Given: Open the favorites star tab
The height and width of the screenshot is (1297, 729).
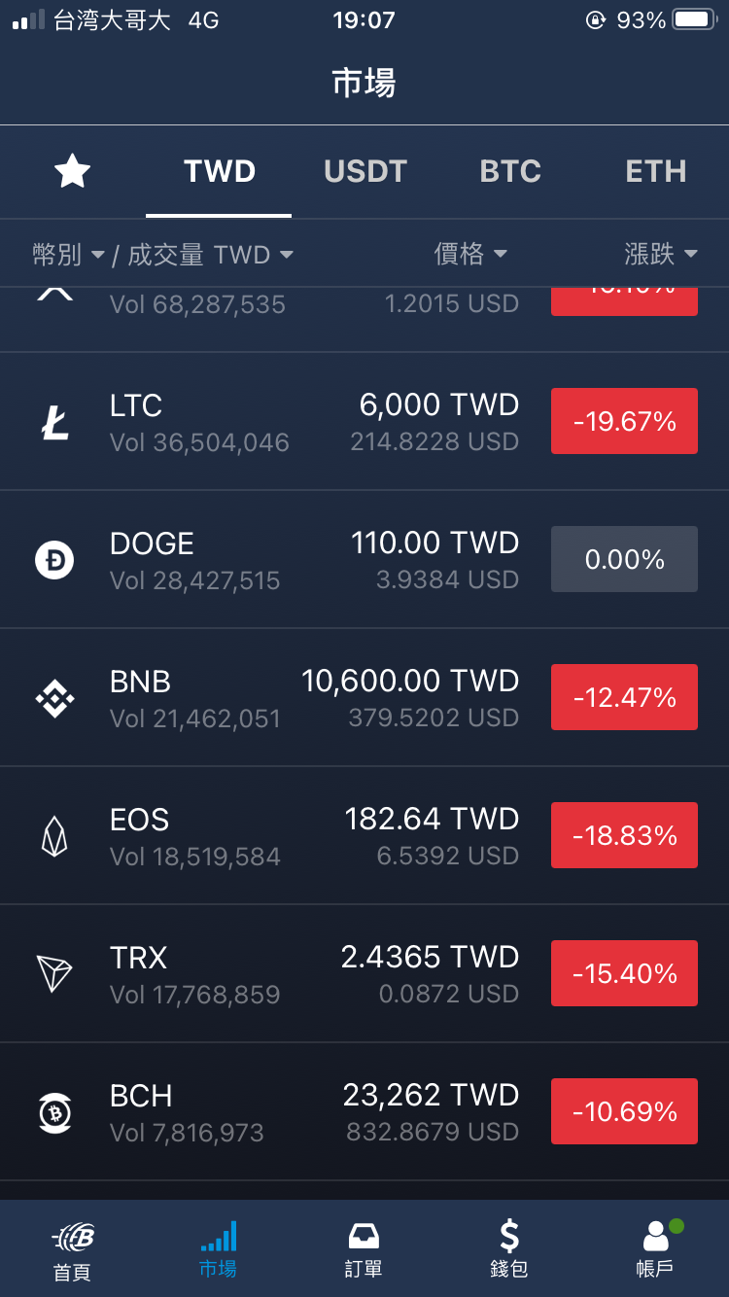Looking at the screenshot, I should pos(72,172).
